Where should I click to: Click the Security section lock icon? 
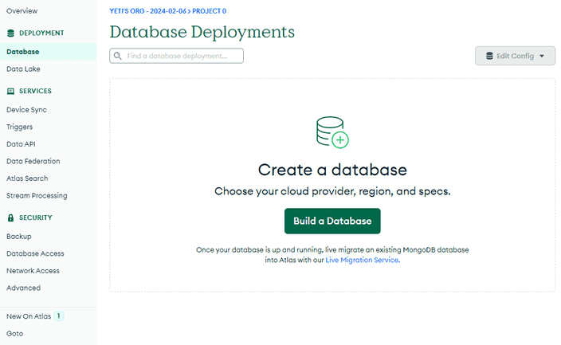click(x=10, y=218)
